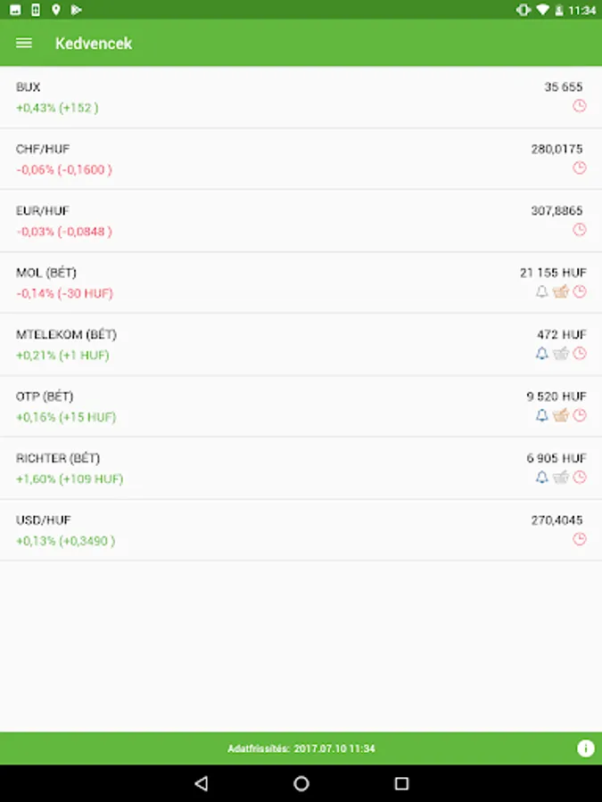This screenshot has height=802, width=602.
Task: Select the OTP (BÉT) list item
Action: pyautogui.click(x=301, y=406)
